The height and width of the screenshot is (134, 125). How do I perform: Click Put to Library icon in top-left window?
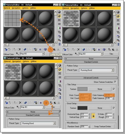[x=35, y=49]
